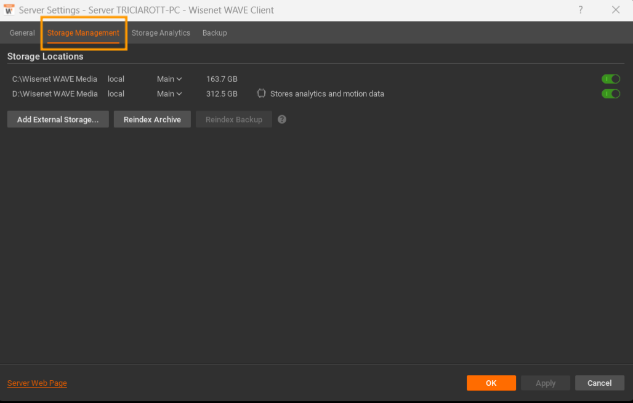
Task: Toggle off C:\Wisenet WAVE Media storage
Action: pos(610,79)
